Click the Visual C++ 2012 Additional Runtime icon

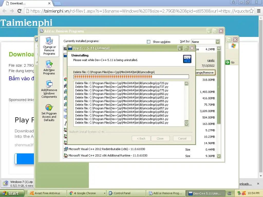tap(65, 155)
